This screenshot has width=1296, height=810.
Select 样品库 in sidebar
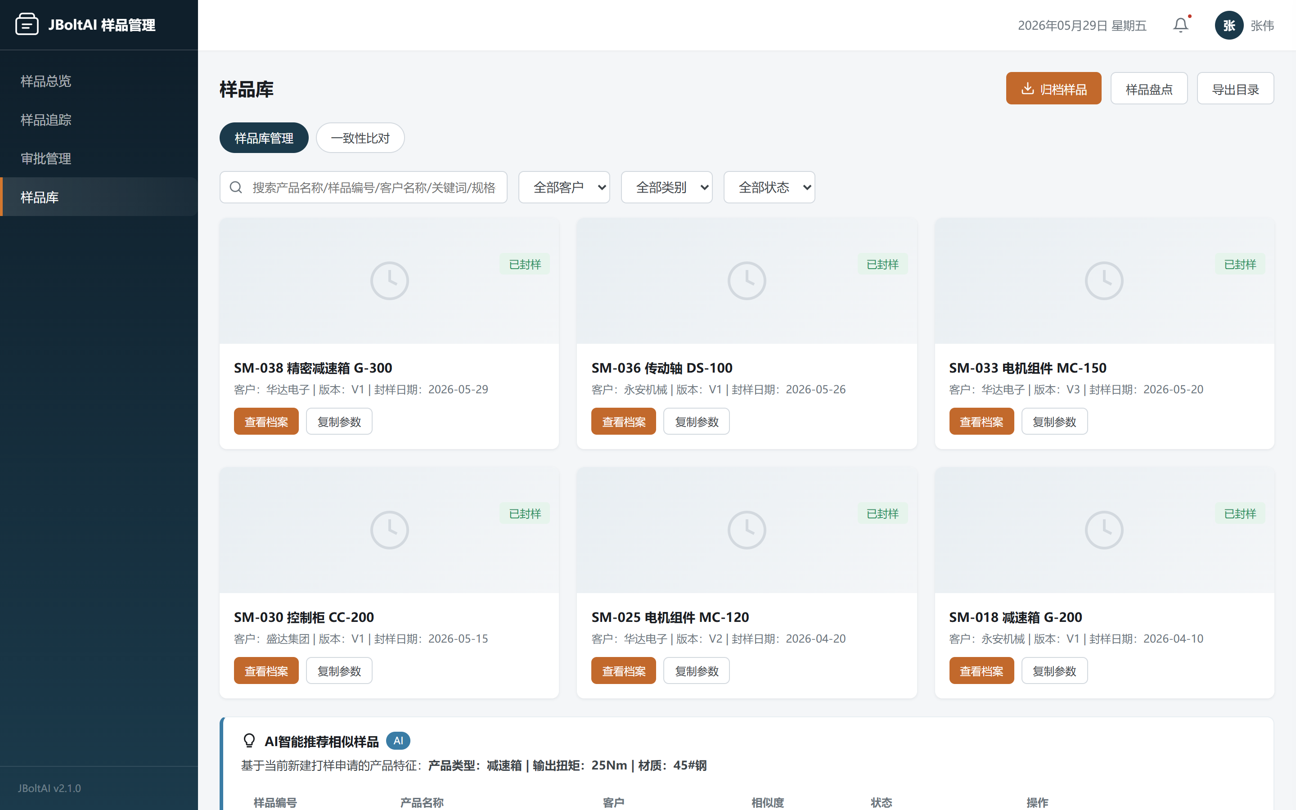[99, 197]
